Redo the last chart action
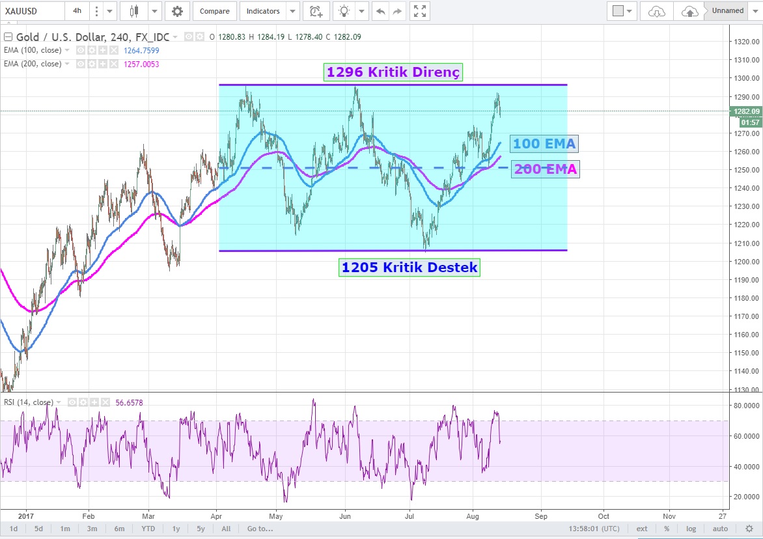 (398, 11)
